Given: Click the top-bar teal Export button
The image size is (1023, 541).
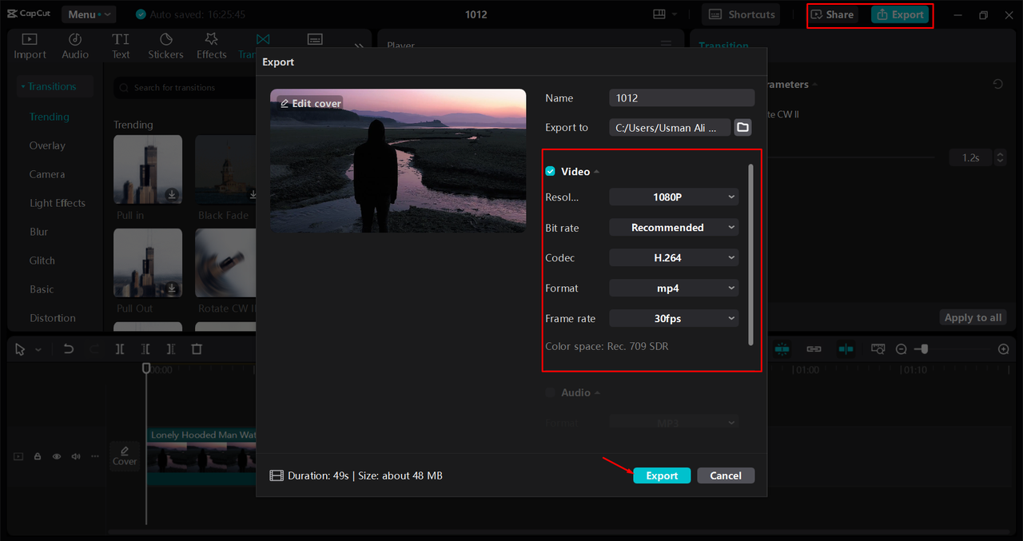Looking at the screenshot, I should (900, 14).
